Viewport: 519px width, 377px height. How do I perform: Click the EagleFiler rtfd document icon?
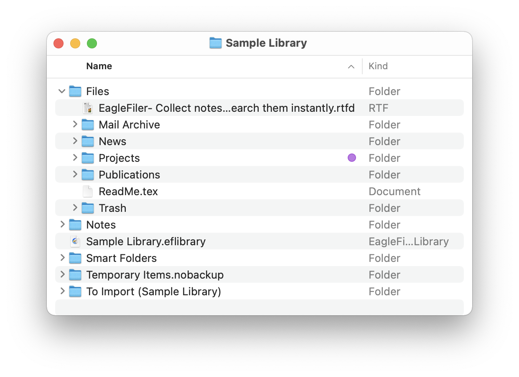(88, 108)
